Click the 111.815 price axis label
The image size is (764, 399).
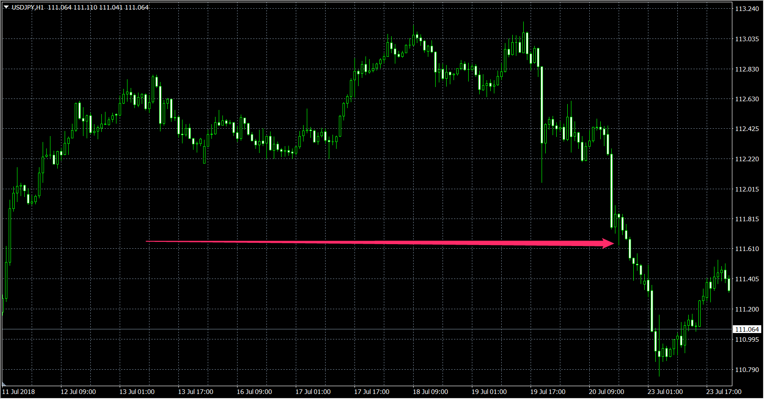pyautogui.click(x=747, y=219)
